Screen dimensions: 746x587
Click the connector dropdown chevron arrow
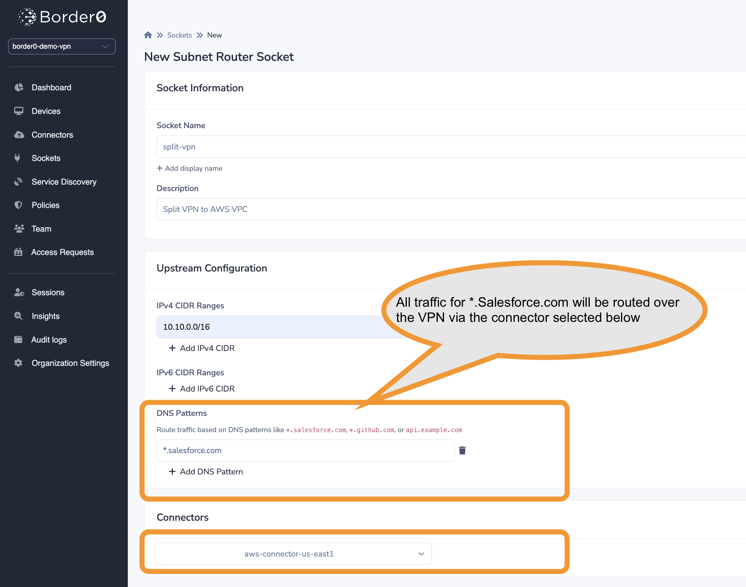click(x=421, y=554)
